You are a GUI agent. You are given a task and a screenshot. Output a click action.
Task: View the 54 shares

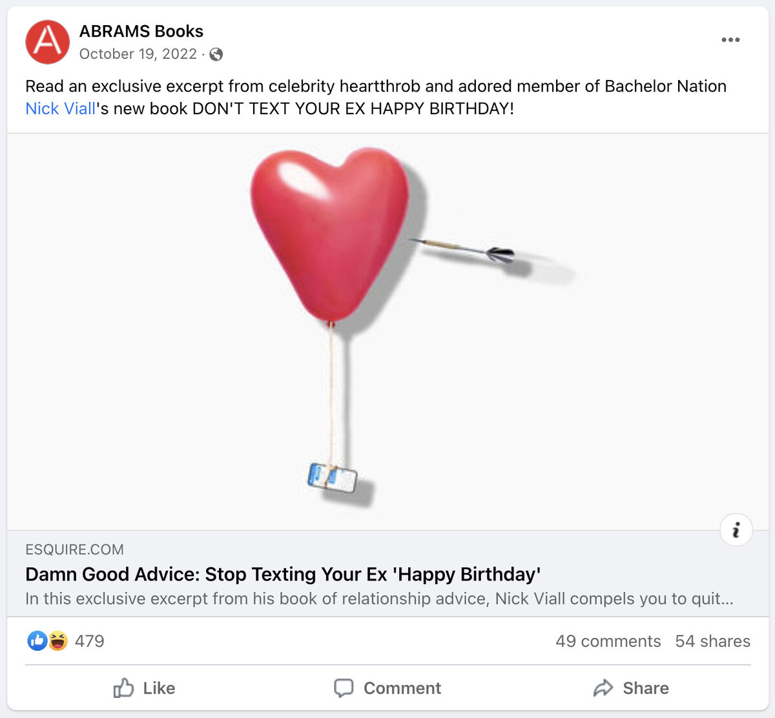712,641
